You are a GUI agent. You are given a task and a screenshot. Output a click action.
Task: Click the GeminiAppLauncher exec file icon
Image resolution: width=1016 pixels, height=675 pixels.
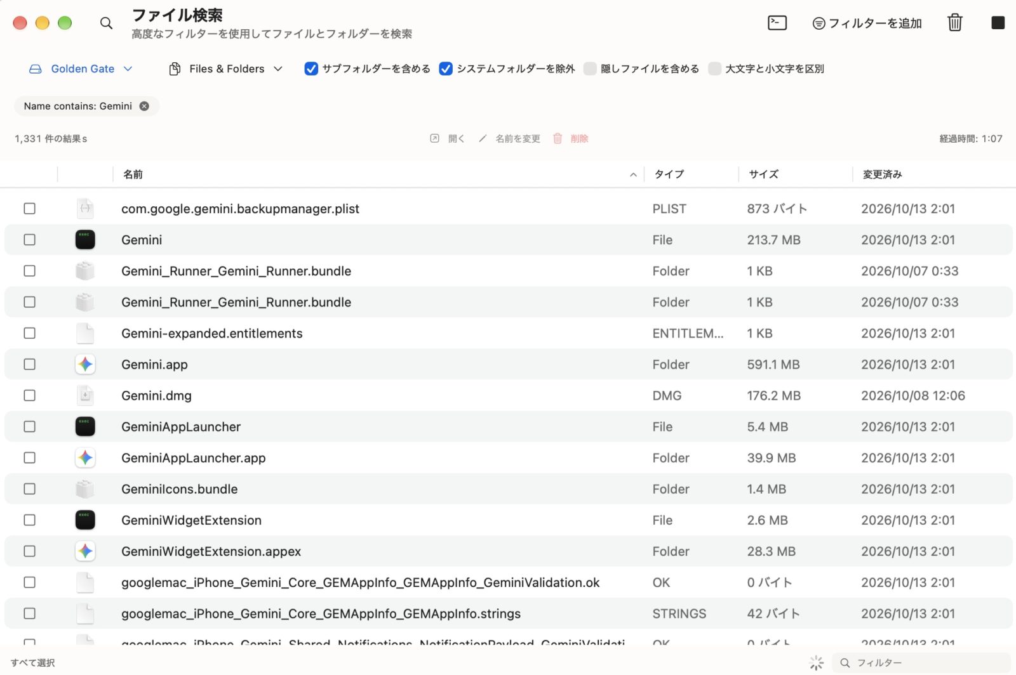85,426
